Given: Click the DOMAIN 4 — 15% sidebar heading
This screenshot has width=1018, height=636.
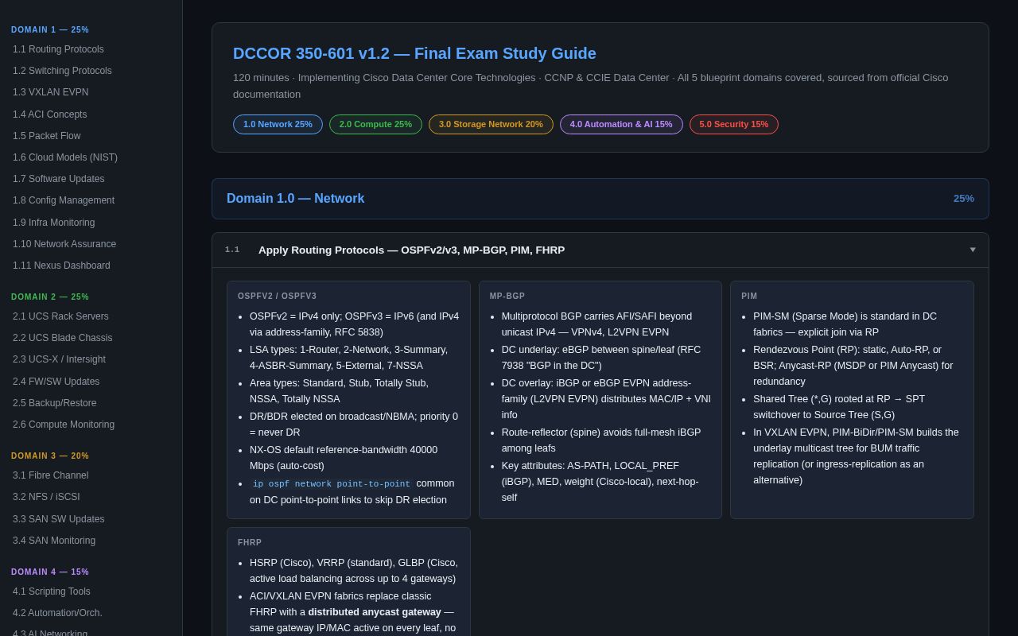Looking at the screenshot, I should coord(50,572).
